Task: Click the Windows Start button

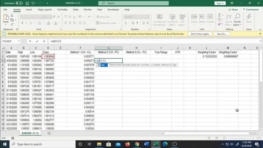Action: tap(5, 144)
